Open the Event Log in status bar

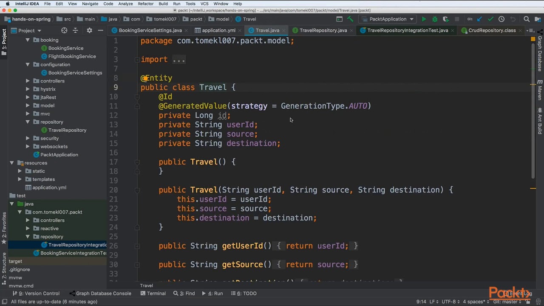pyautogui.click(x=517, y=293)
